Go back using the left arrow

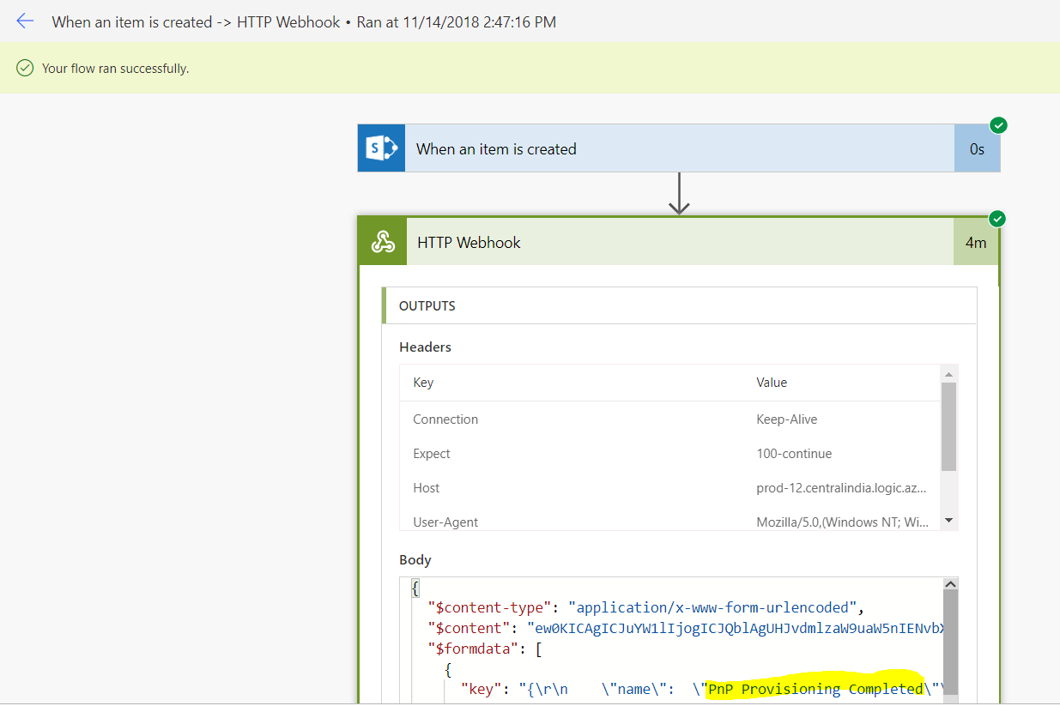[25, 21]
